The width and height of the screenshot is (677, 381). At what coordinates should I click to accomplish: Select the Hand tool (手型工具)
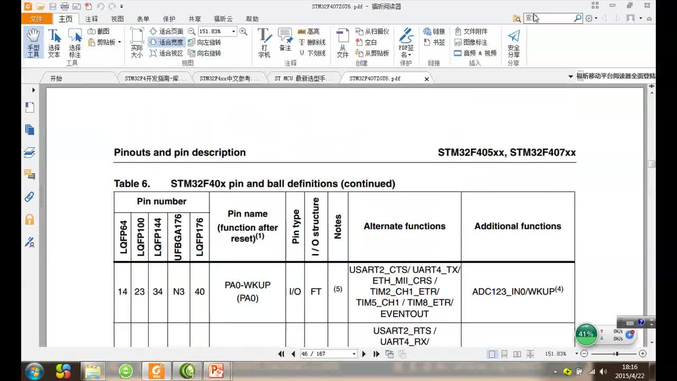coord(33,43)
